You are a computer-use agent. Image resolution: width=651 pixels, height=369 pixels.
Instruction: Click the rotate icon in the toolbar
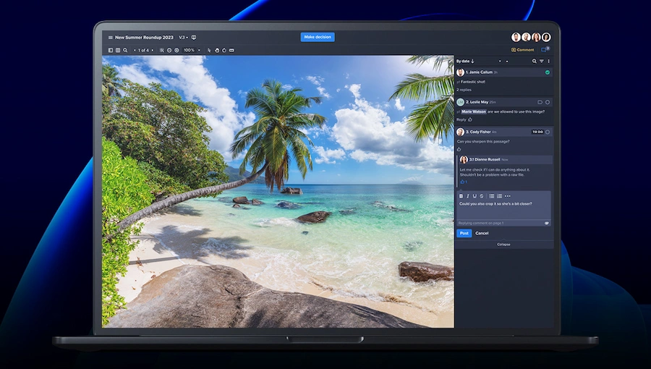click(x=224, y=51)
